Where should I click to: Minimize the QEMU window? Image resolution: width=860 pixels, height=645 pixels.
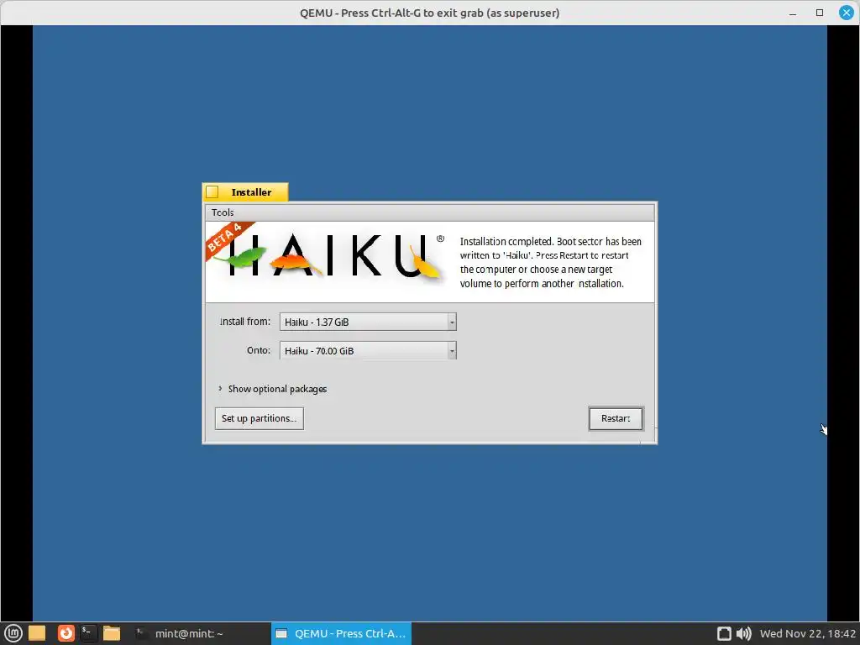pos(793,13)
